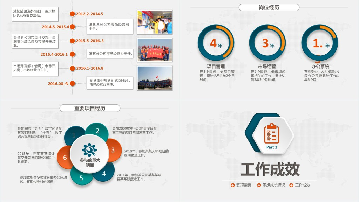Open the group photo with red banner
Viewport: 359px width, 202px height.
tap(154, 50)
